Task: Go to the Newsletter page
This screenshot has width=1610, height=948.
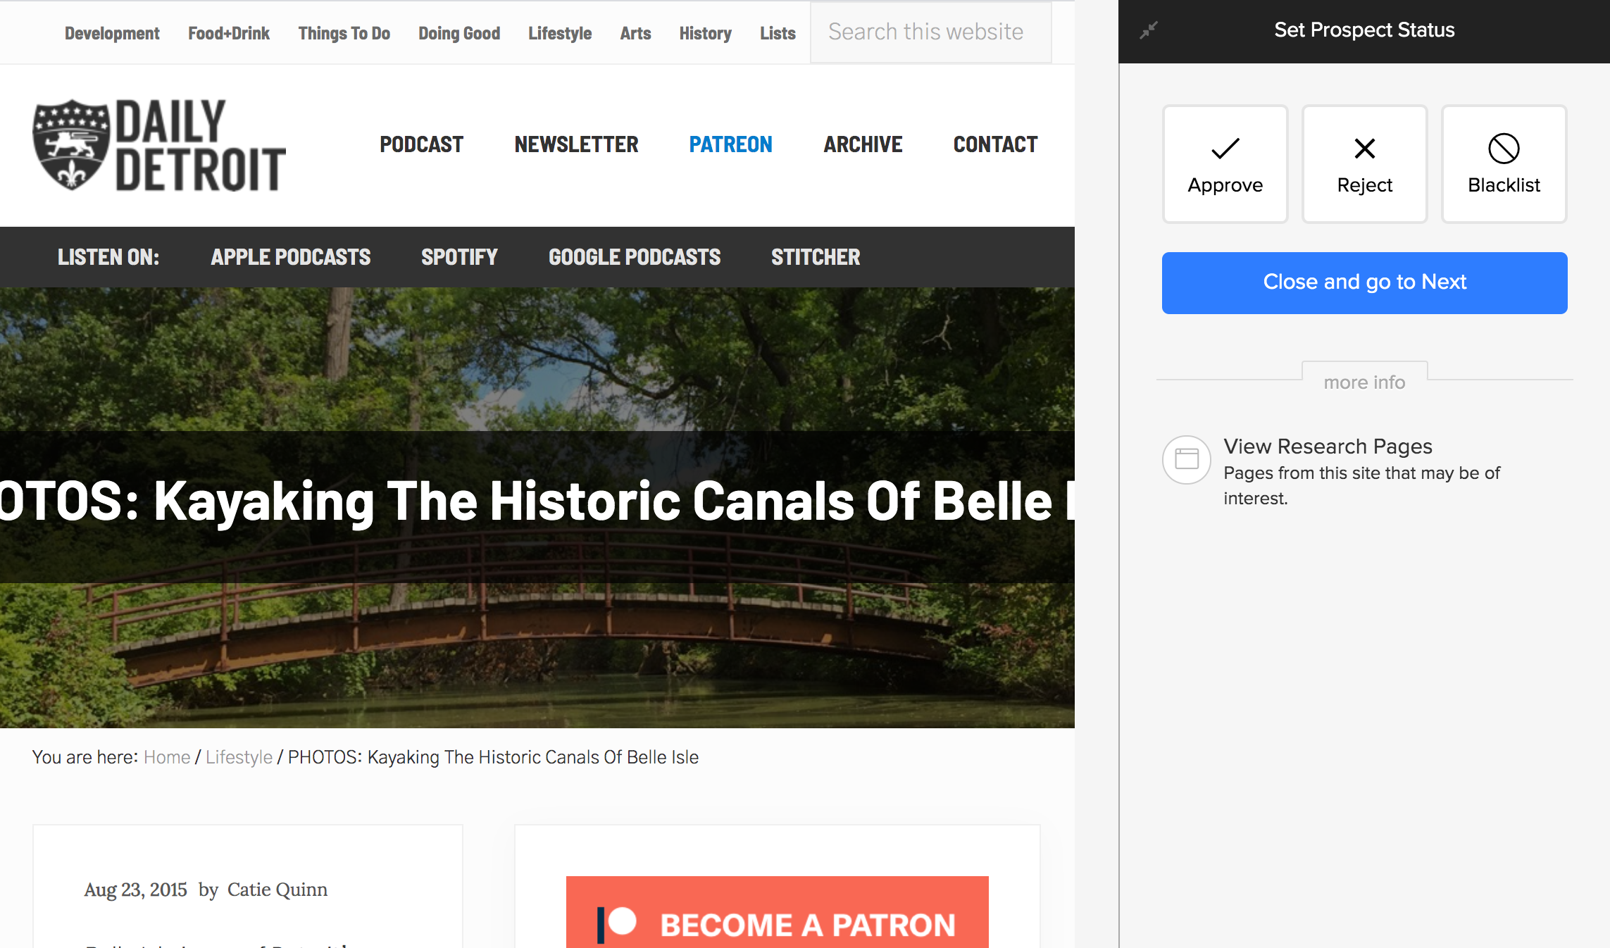Action: (576, 144)
